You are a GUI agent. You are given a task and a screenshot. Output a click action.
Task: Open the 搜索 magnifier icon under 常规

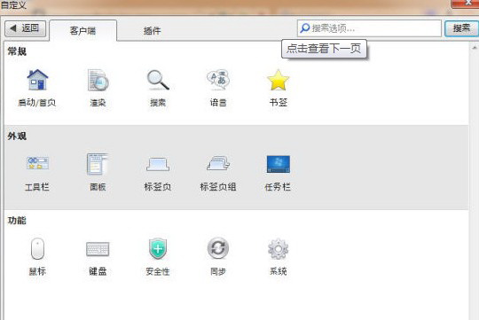(x=158, y=80)
